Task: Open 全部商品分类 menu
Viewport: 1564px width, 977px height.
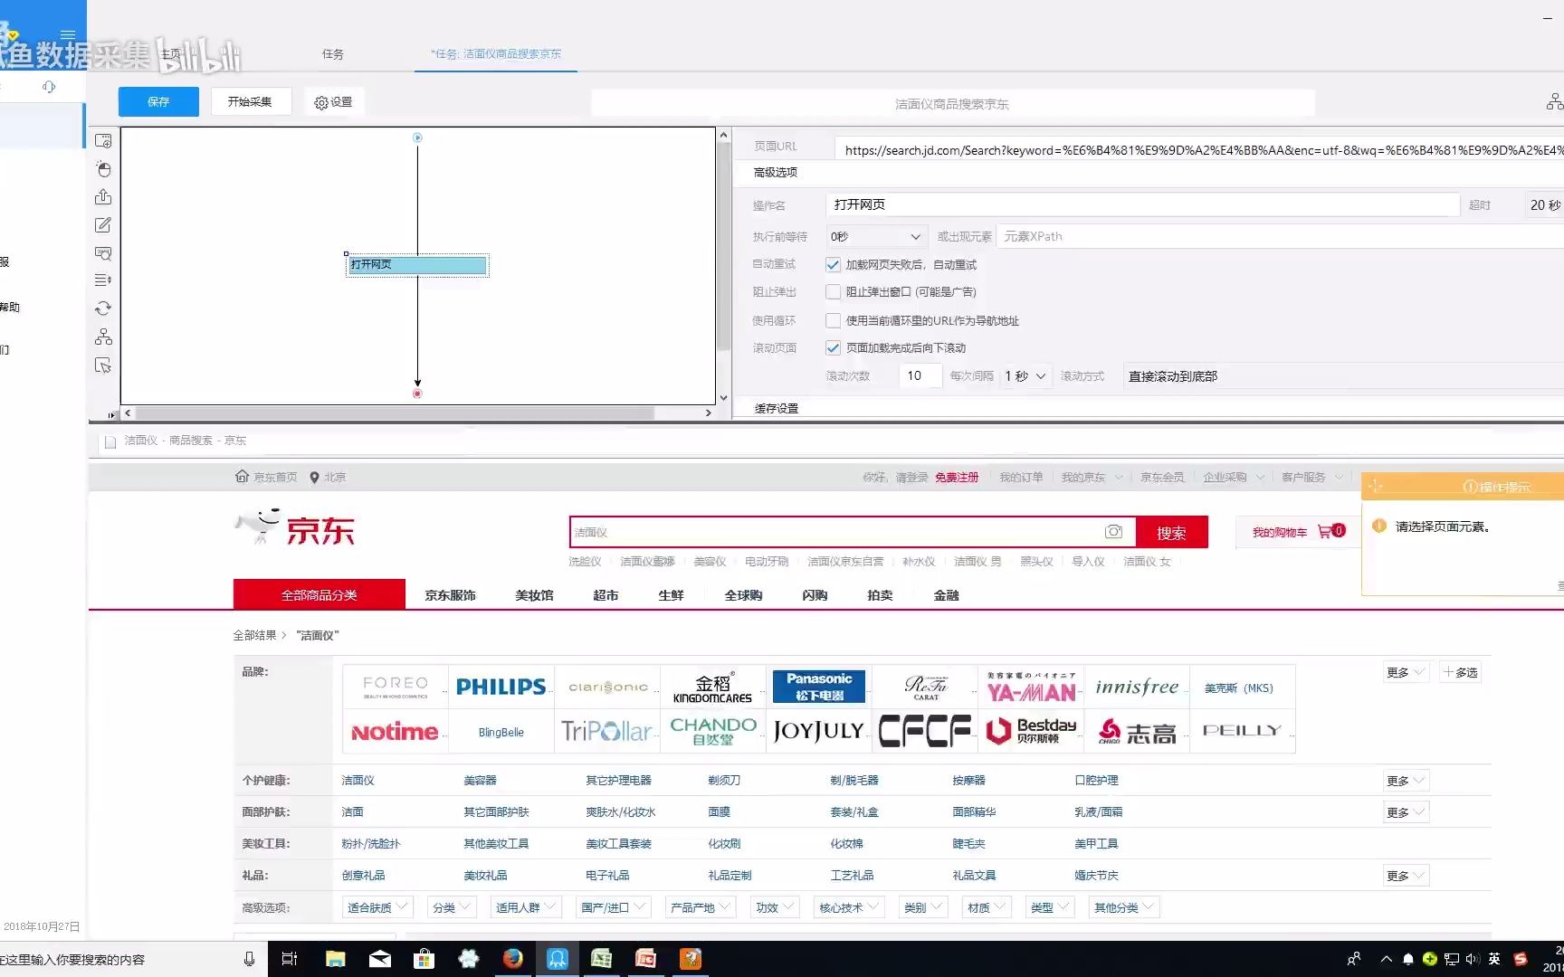Action: pyautogui.click(x=319, y=594)
